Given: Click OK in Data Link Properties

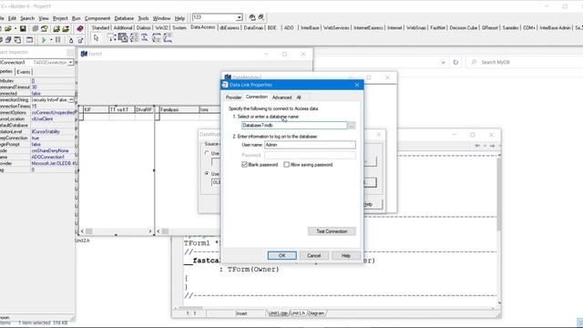Looking at the screenshot, I should [281, 255].
